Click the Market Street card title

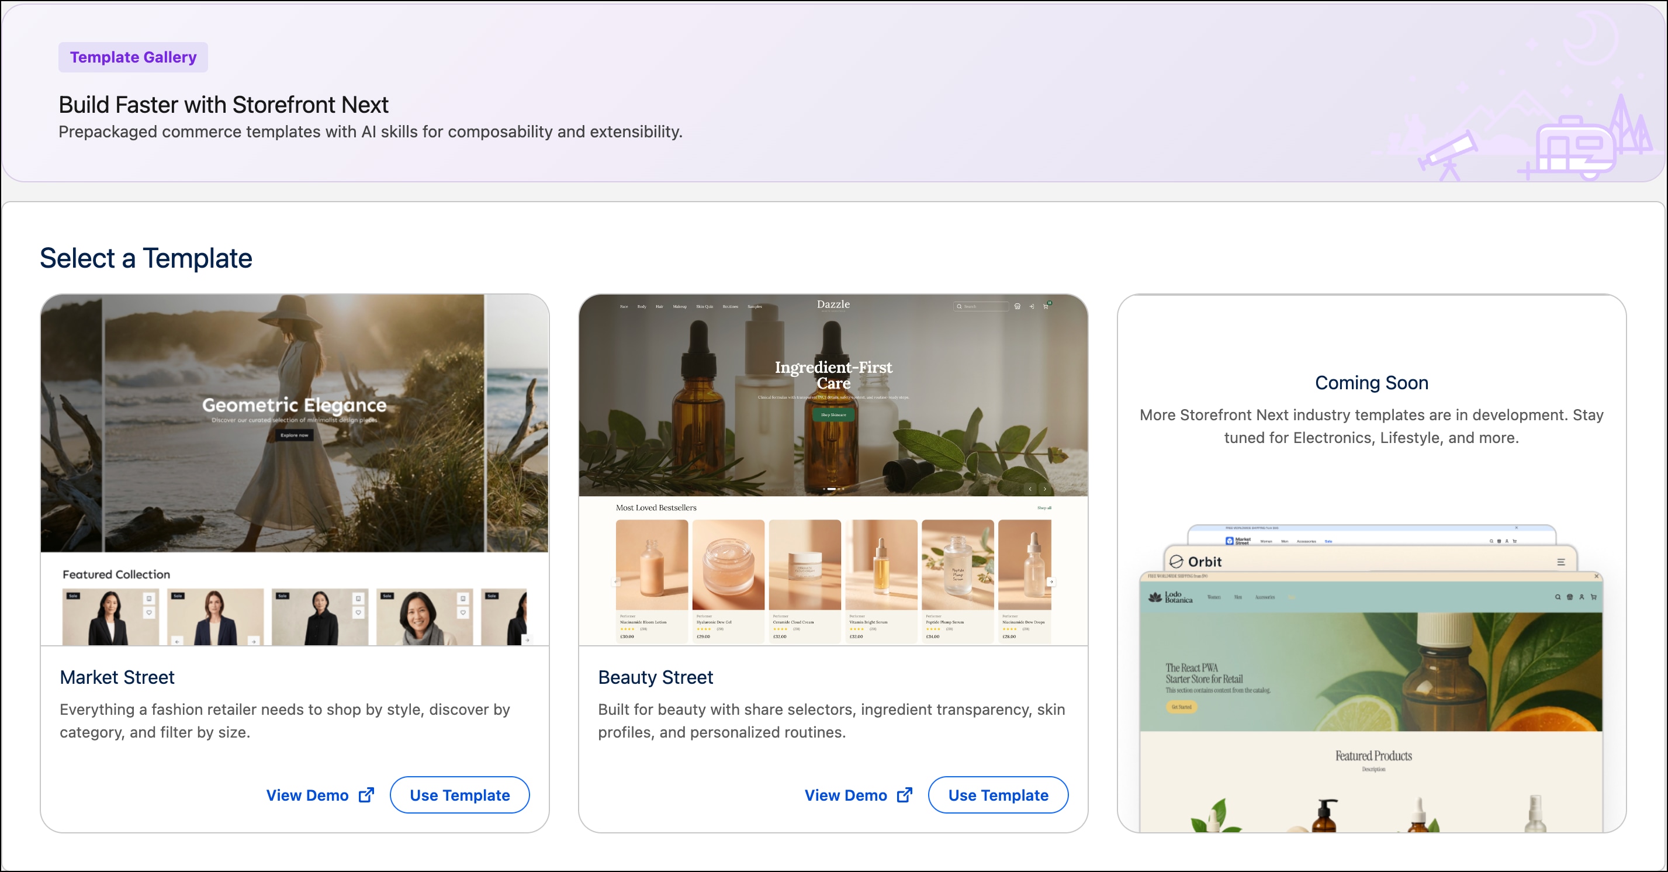117,677
